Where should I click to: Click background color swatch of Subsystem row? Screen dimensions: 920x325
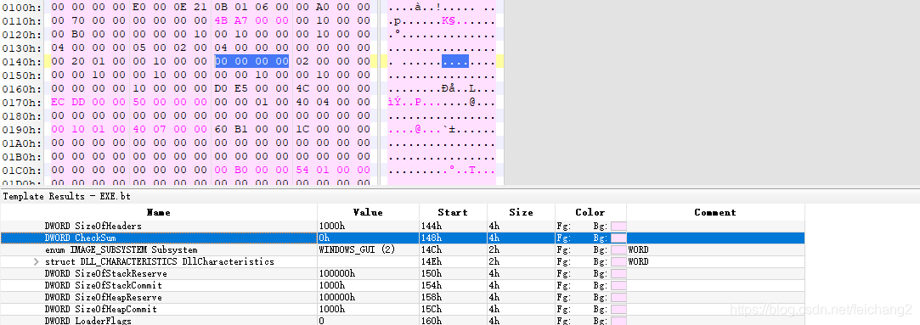[x=618, y=250]
